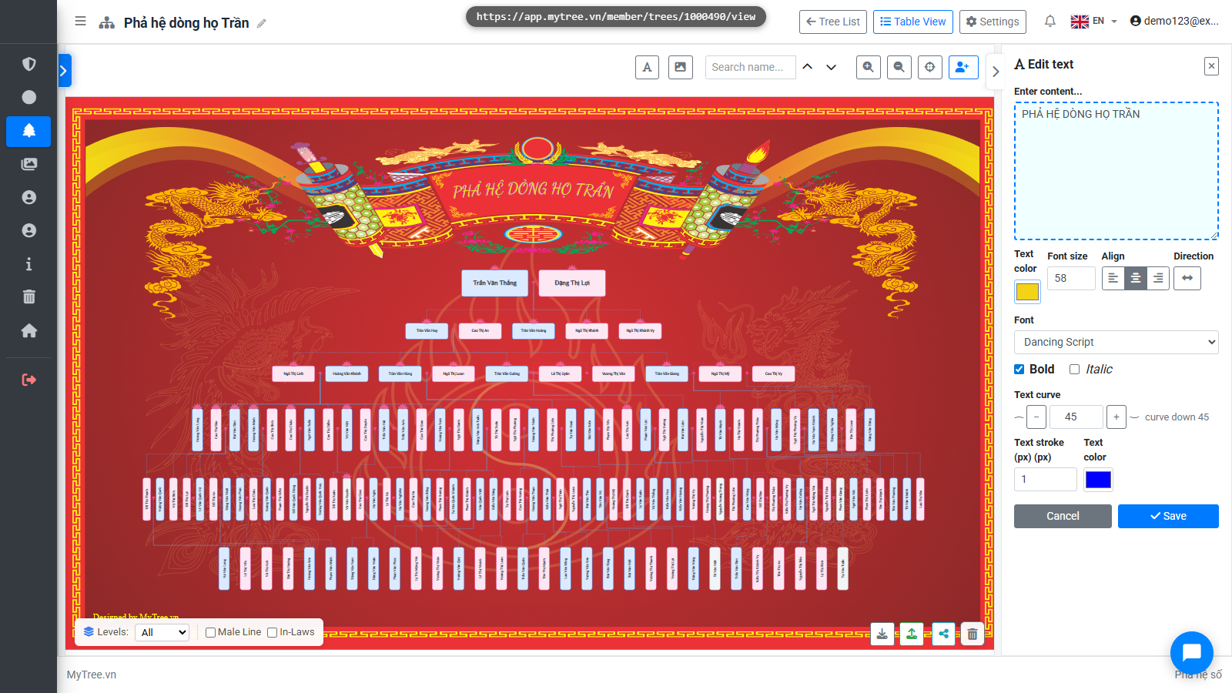Screen dimensions: 1232x693
Task: Open the Levels dropdown showing All
Action: point(162,632)
